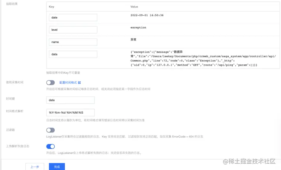Click the 时间格式解析 input field
The height and width of the screenshot is (170, 281).
[x=70, y=113]
